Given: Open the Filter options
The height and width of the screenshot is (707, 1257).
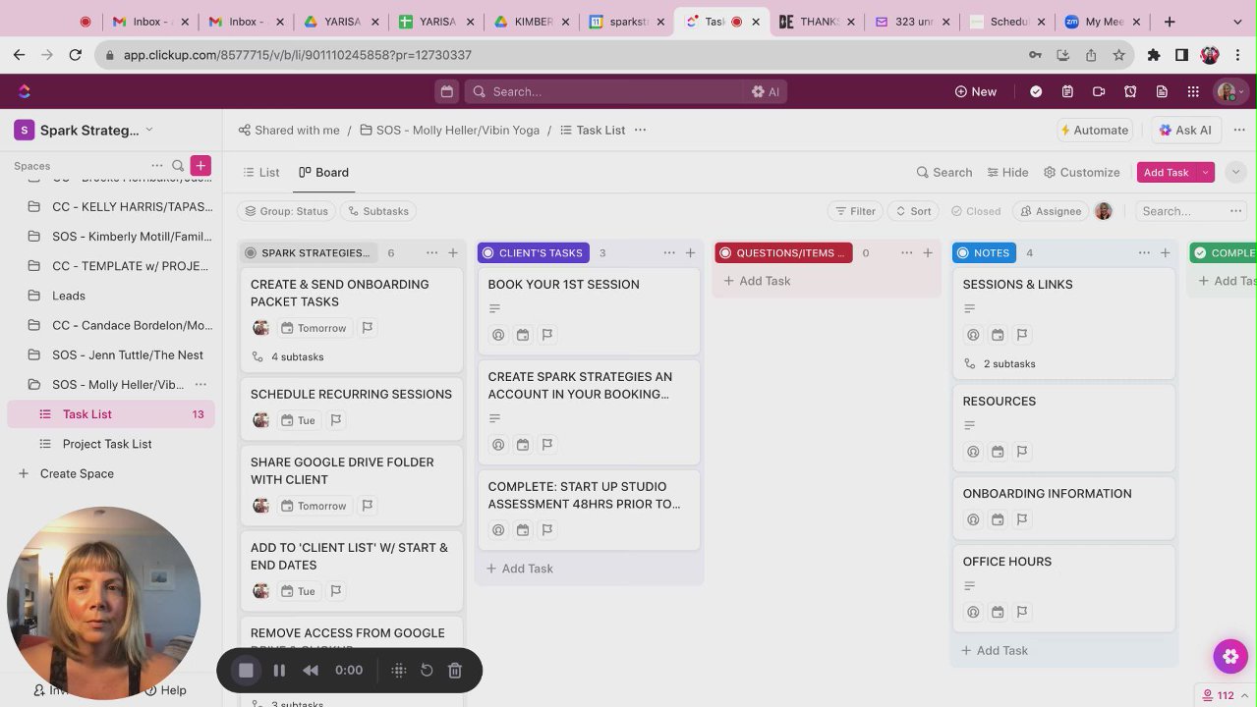Looking at the screenshot, I should click(855, 211).
